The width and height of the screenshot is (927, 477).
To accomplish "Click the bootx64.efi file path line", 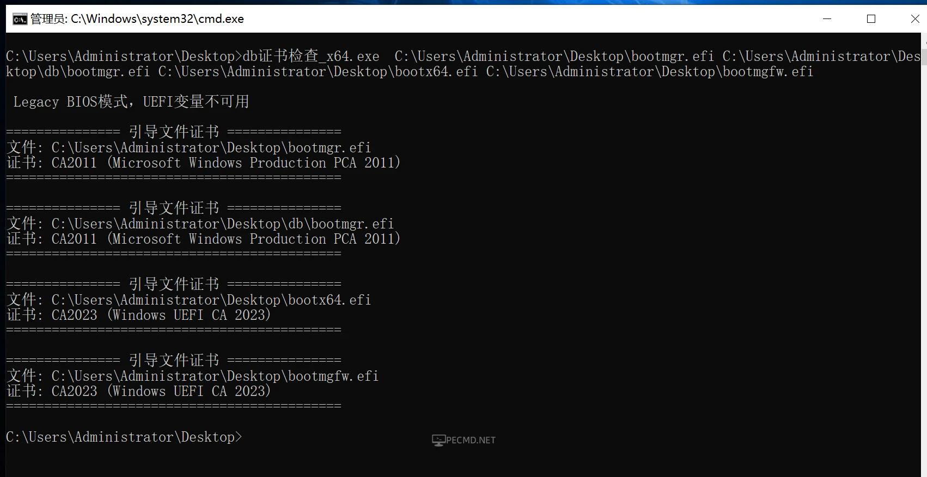I will [x=188, y=300].
